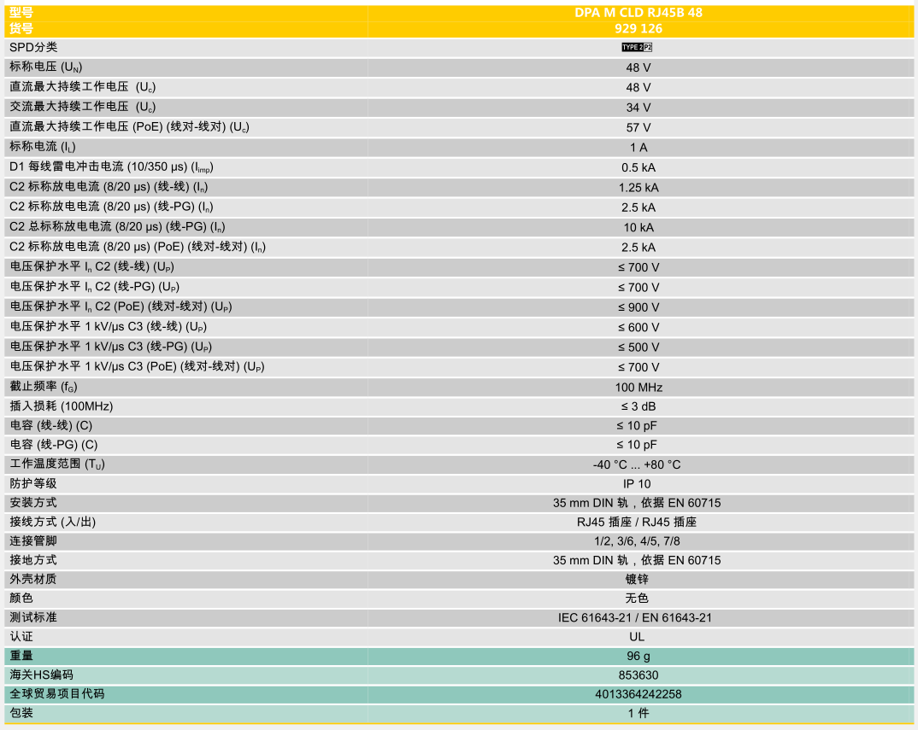Click the ≤ 900 V protection level value
Image resolution: width=918 pixels, height=730 pixels.
pos(638,307)
